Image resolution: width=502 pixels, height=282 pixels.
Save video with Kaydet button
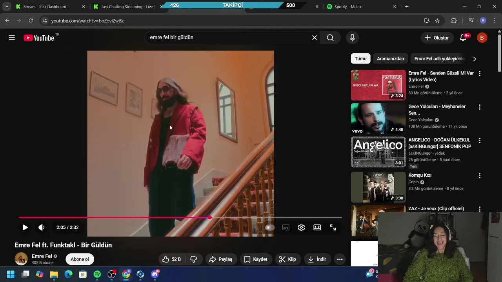tap(256, 259)
